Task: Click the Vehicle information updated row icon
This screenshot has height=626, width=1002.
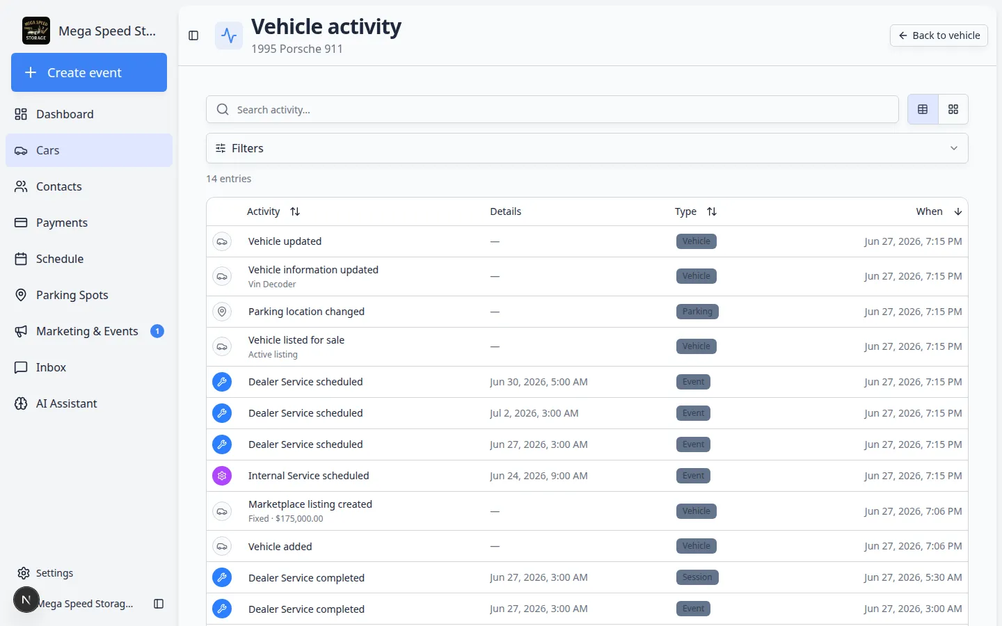Action: pos(222,276)
